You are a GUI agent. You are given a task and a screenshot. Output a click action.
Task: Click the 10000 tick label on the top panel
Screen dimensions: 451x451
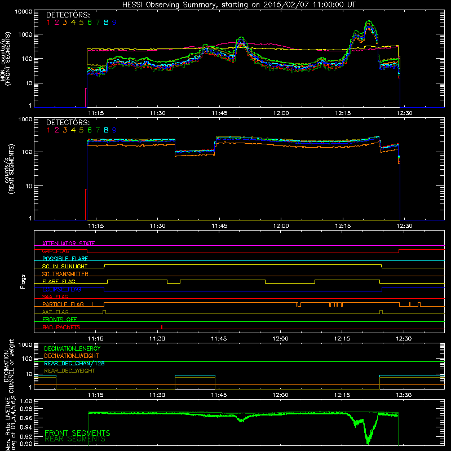click(x=24, y=12)
